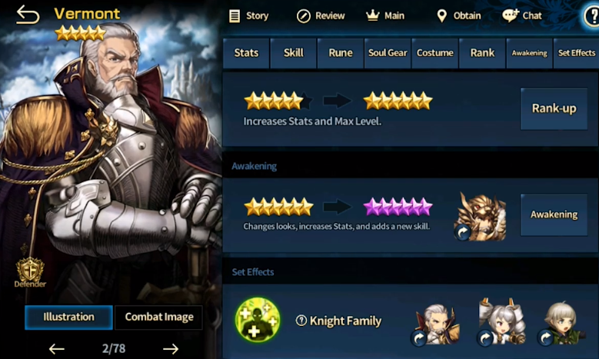Open hero Review pencil icon
The height and width of the screenshot is (359, 599).
point(304,16)
